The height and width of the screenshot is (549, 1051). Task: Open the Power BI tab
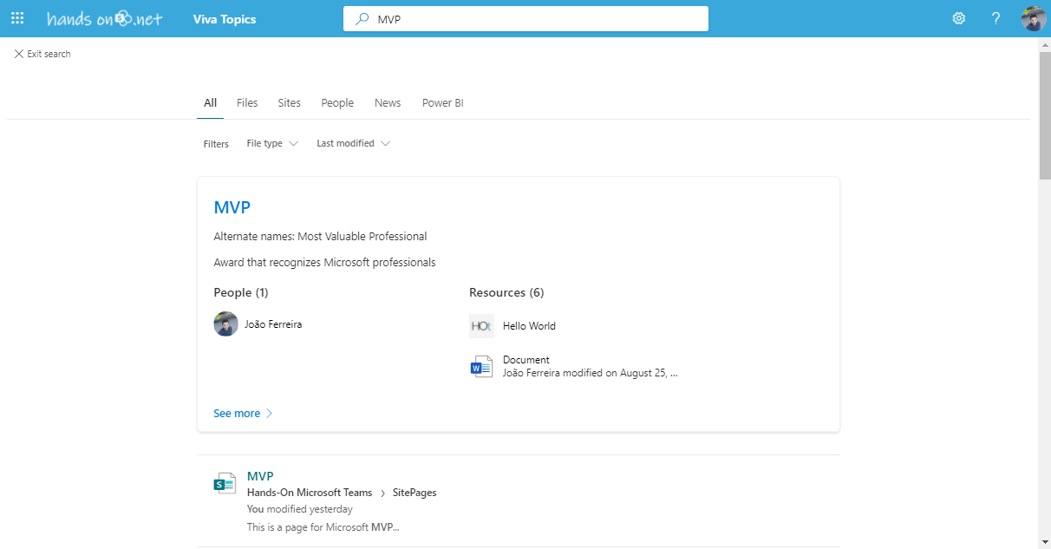(442, 102)
